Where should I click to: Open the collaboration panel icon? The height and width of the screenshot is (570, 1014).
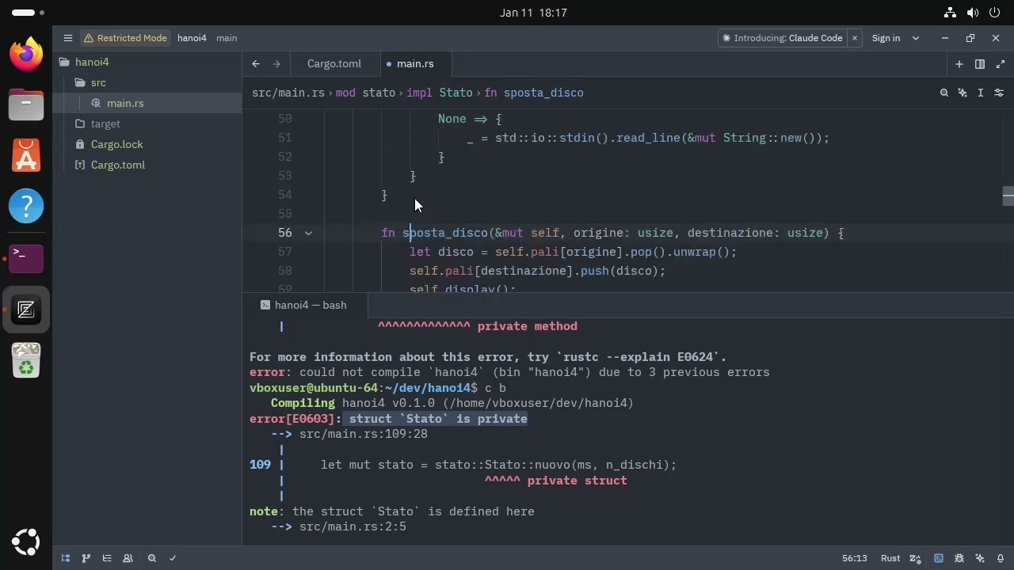[128, 558]
